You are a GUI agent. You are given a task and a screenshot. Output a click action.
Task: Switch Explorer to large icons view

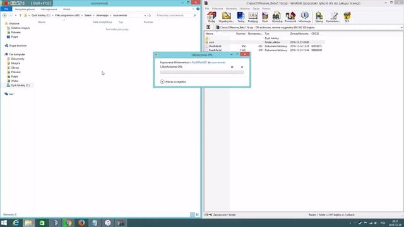[x=197, y=214]
